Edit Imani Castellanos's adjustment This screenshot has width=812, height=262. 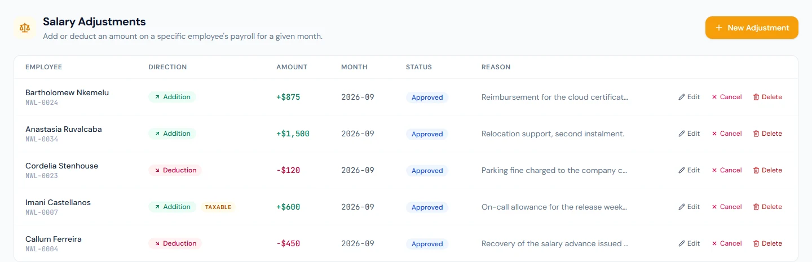[x=689, y=207]
